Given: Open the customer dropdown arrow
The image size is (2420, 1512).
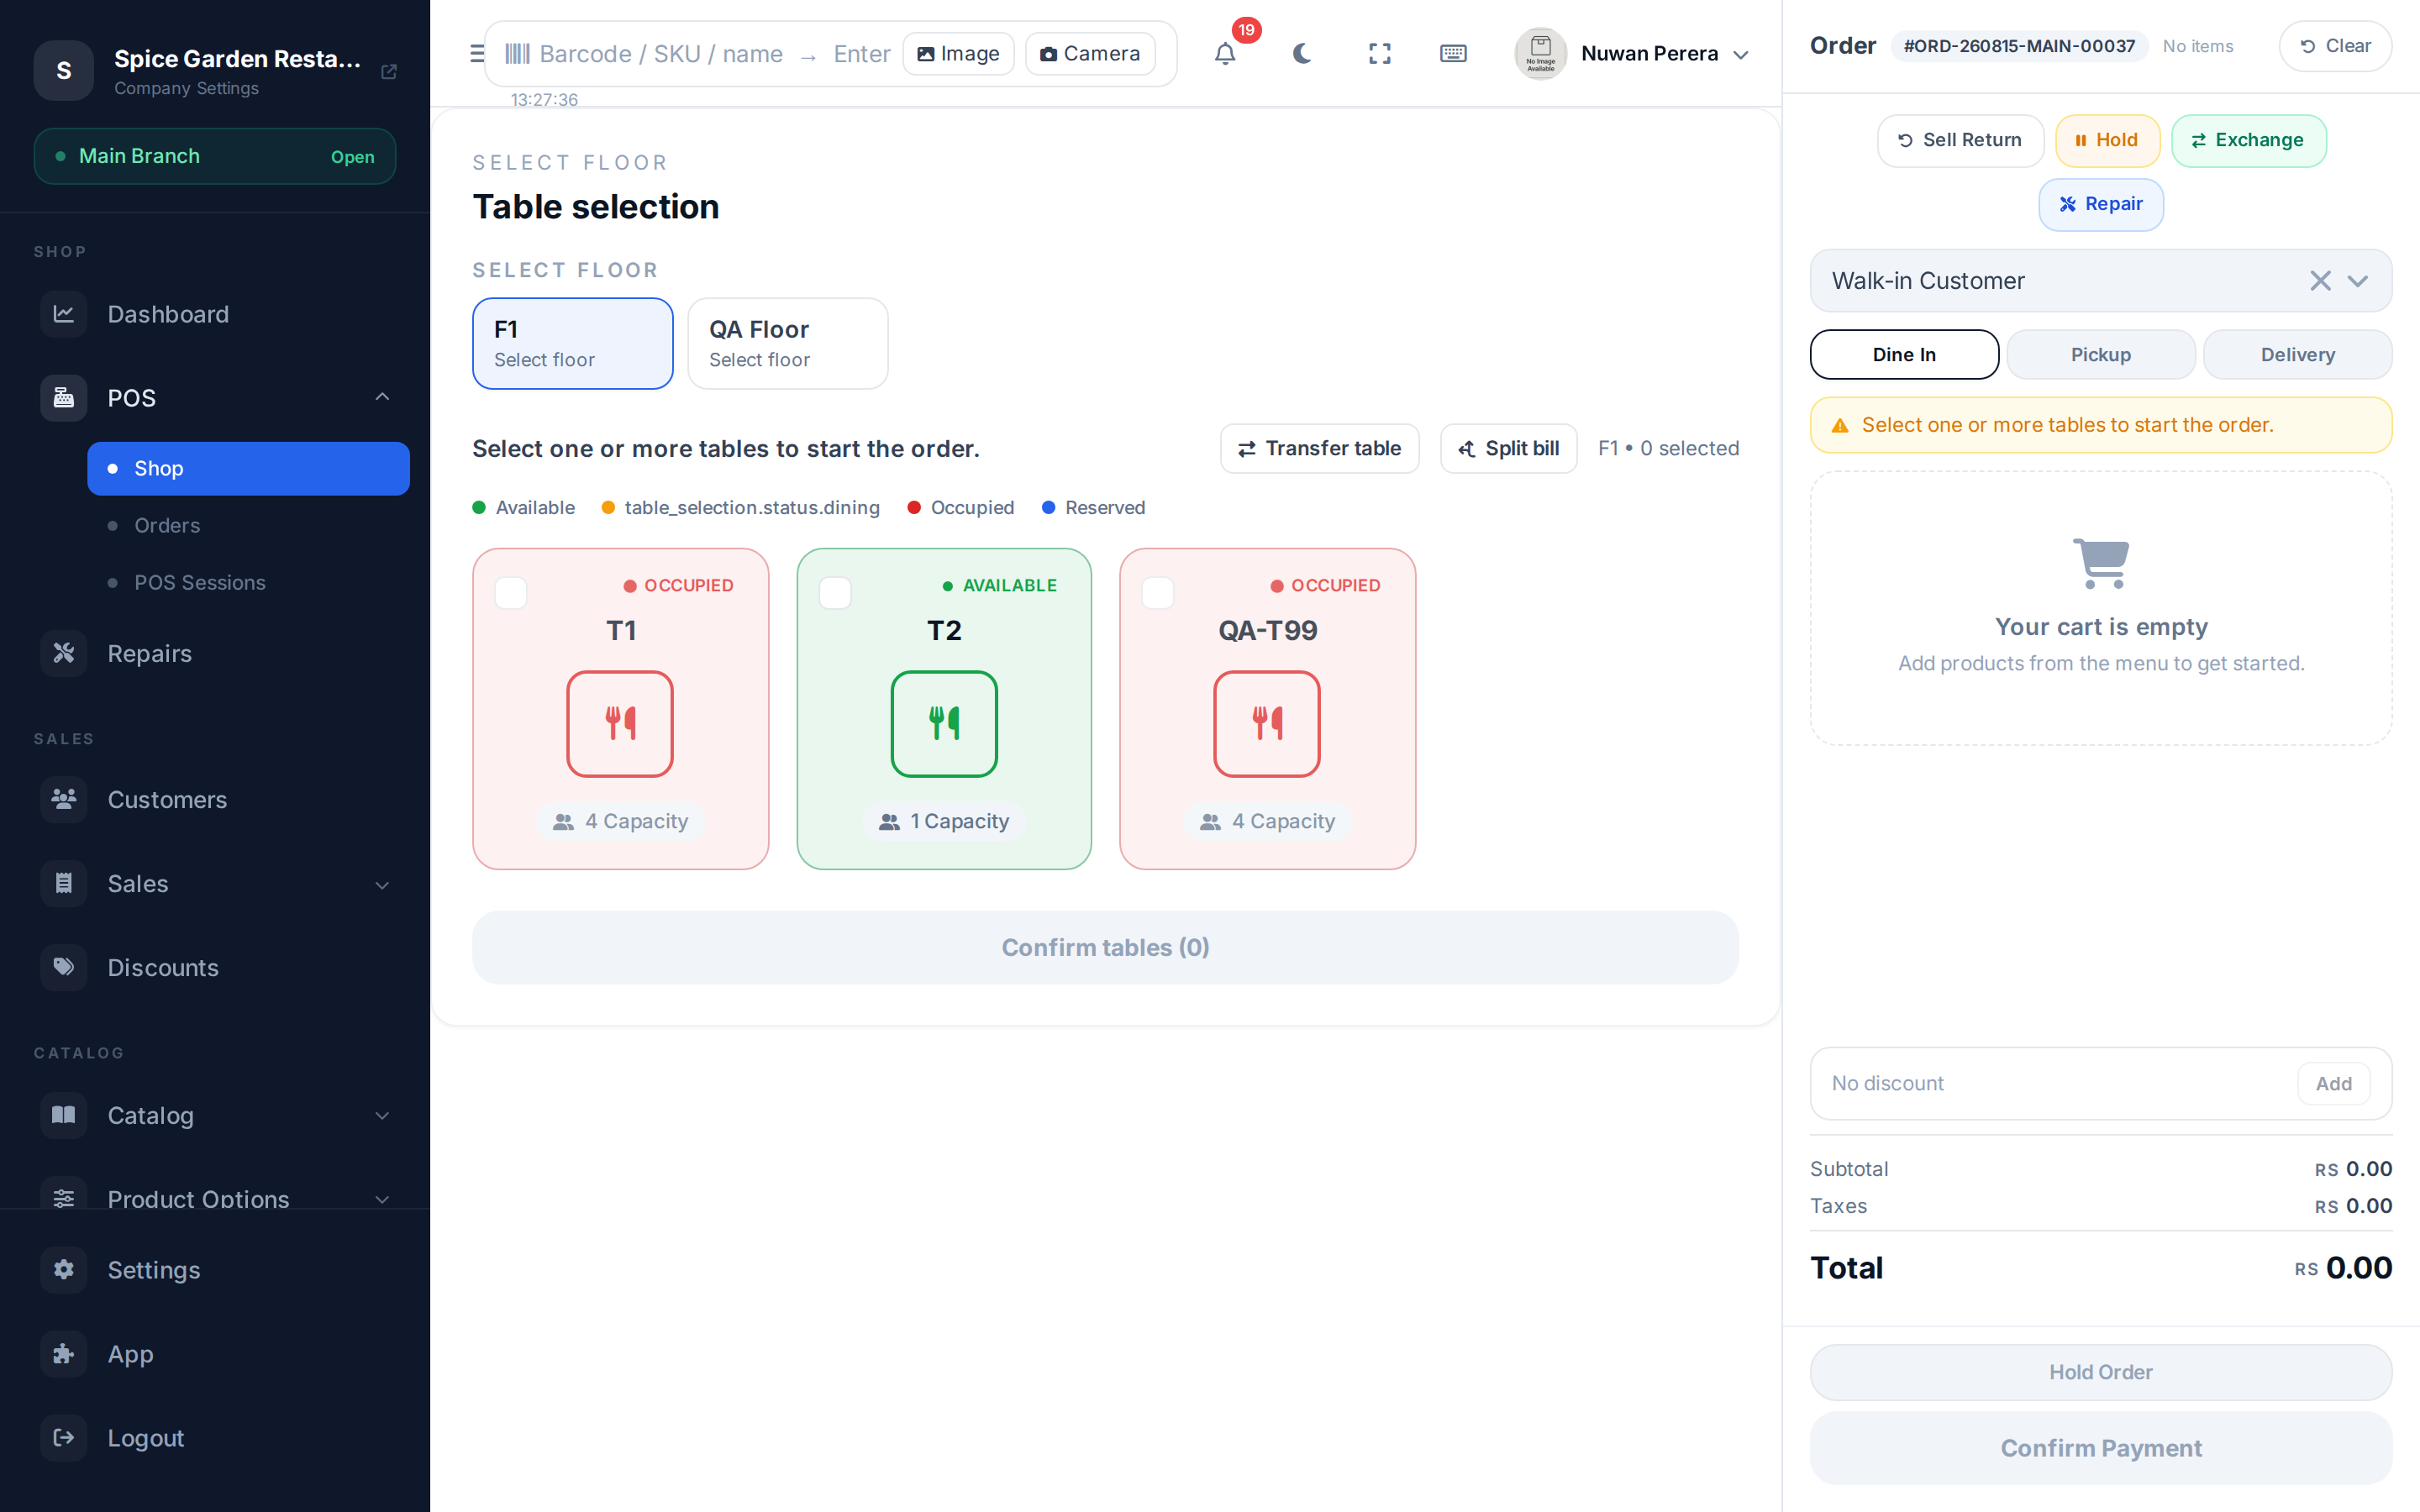Looking at the screenshot, I should tap(2357, 281).
